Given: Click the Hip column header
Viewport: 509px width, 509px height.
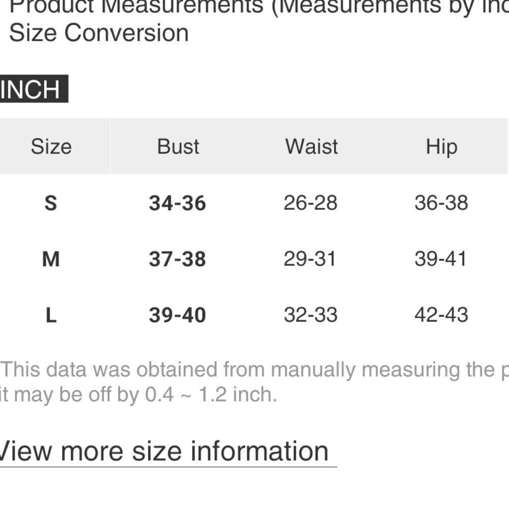Looking at the screenshot, I should 441,148.
